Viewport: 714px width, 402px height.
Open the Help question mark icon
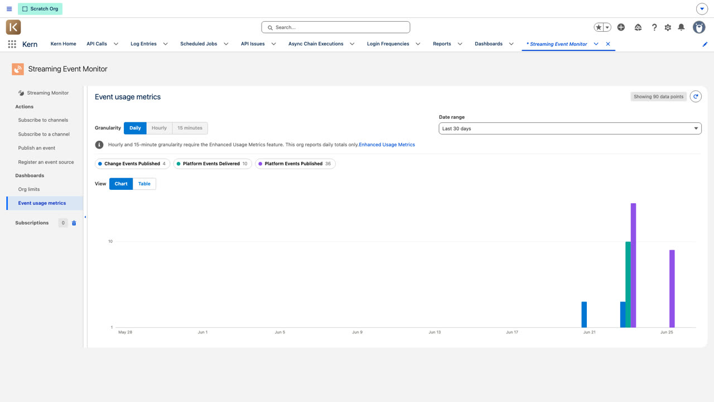[654, 27]
